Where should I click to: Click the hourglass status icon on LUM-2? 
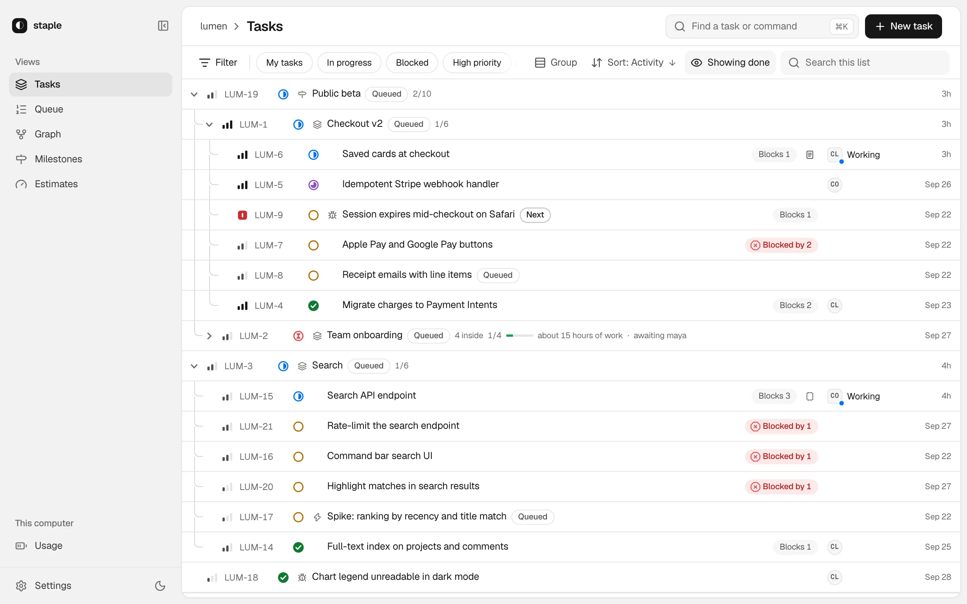pos(298,336)
